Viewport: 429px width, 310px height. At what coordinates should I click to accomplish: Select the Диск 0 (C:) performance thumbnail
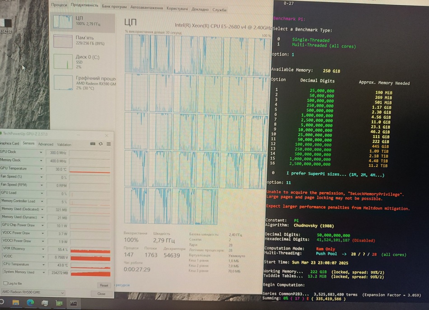click(83, 61)
